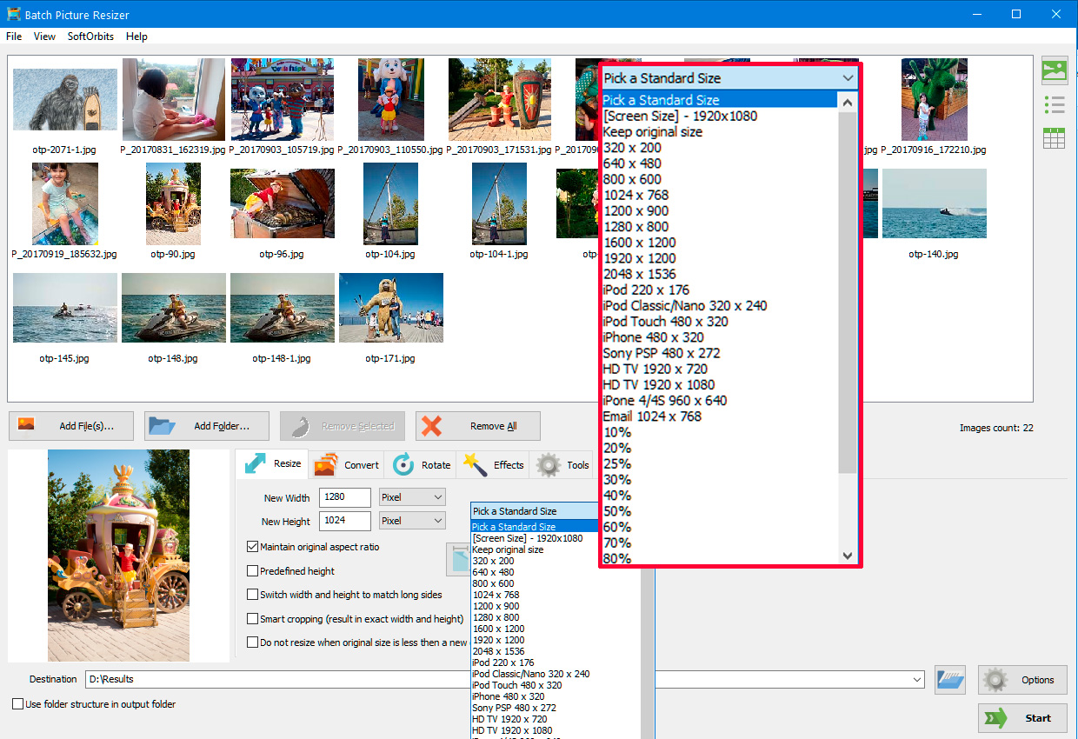
Task: Open the SoftOrbits menu
Action: point(90,37)
